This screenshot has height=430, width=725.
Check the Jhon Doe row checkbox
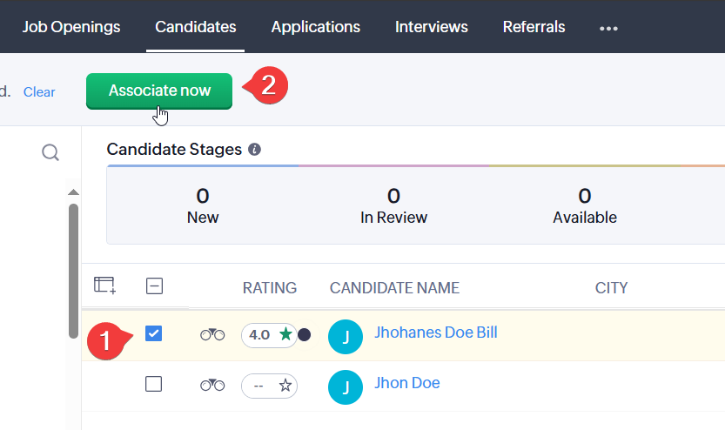[153, 384]
